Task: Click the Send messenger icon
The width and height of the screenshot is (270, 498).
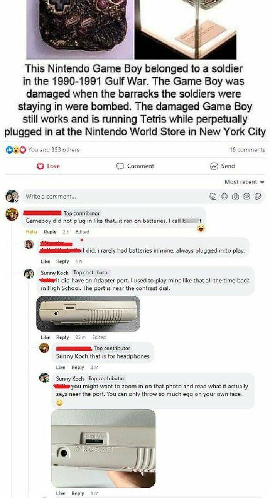Action: click(213, 166)
